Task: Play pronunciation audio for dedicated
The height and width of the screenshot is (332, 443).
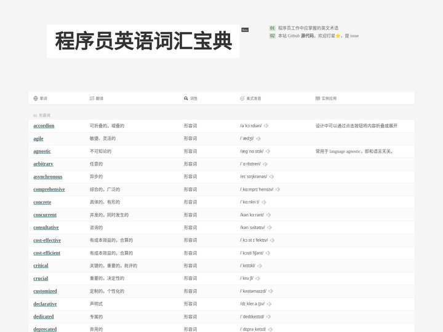Action: tap(268, 317)
